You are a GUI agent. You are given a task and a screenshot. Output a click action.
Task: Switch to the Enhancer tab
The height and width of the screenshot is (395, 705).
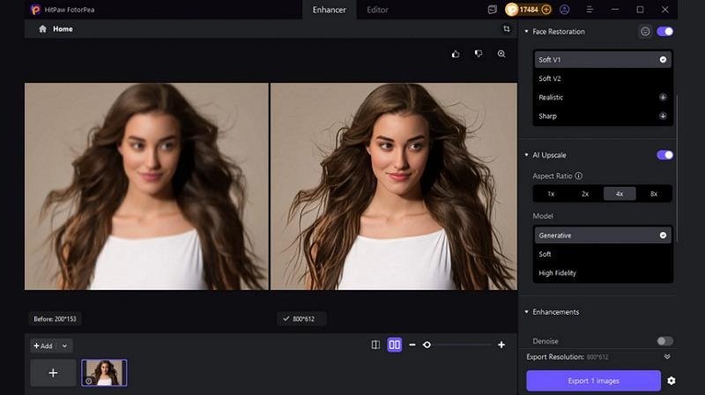tap(329, 10)
